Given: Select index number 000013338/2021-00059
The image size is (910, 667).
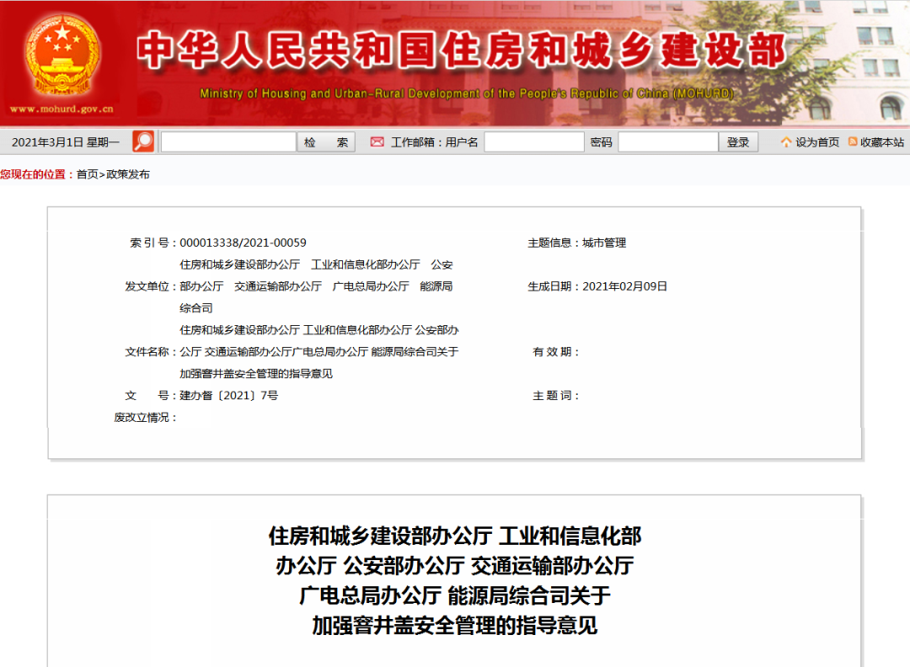Looking at the screenshot, I should (243, 243).
